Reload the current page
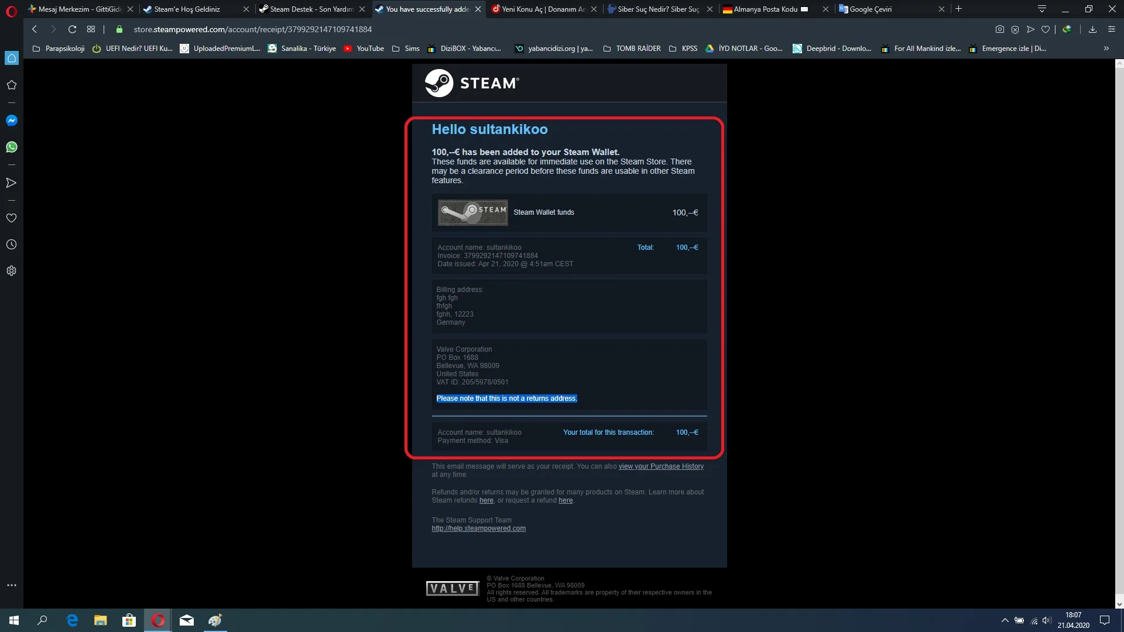The image size is (1124, 632). (72, 29)
